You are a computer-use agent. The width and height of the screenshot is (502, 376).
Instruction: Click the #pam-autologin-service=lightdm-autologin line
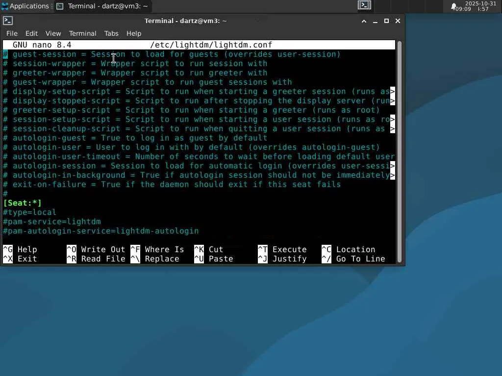pos(101,231)
